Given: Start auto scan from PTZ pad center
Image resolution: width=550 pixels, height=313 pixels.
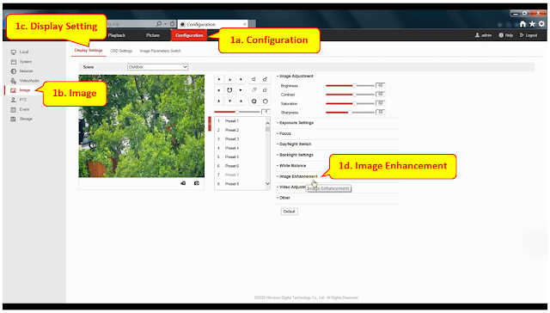Looking at the screenshot, I should (229, 90).
